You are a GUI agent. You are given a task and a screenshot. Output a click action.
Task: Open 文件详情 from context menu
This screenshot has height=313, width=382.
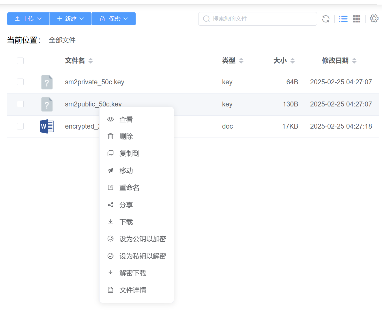[x=136, y=290]
